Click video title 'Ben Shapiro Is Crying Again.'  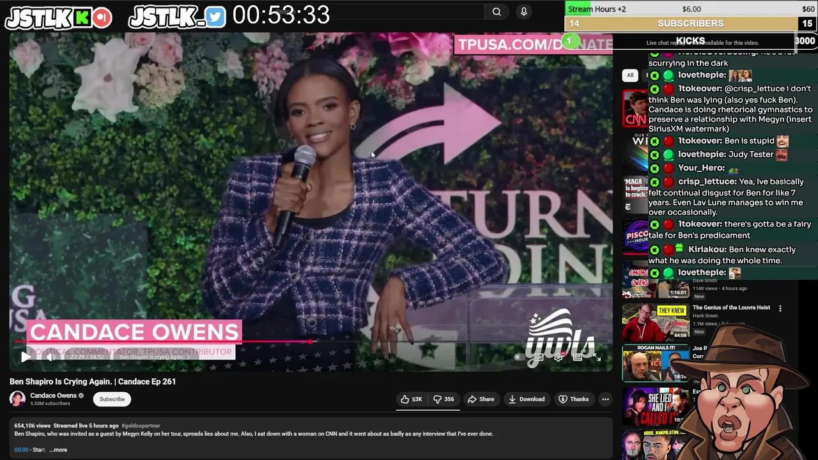point(93,381)
